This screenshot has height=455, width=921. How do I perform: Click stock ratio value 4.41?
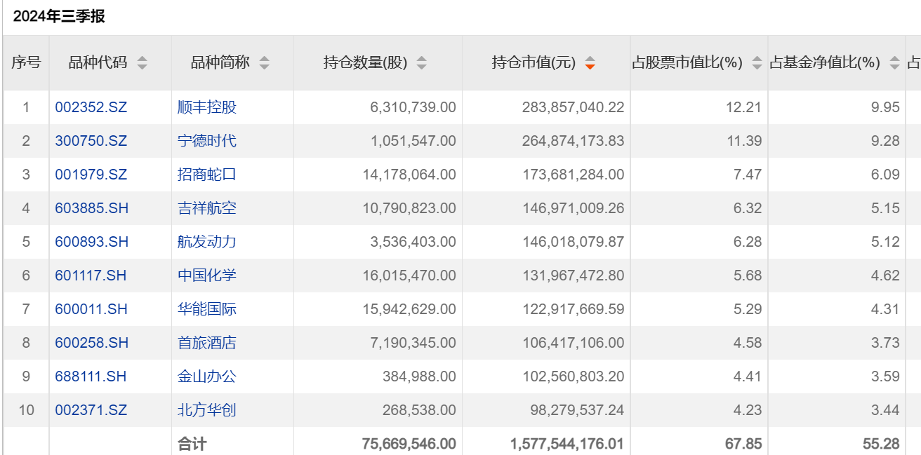(x=748, y=376)
